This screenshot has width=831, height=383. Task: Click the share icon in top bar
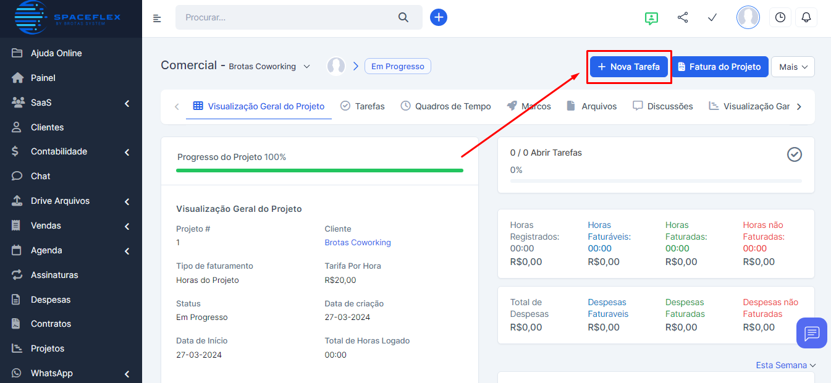[x=683, y=17]
